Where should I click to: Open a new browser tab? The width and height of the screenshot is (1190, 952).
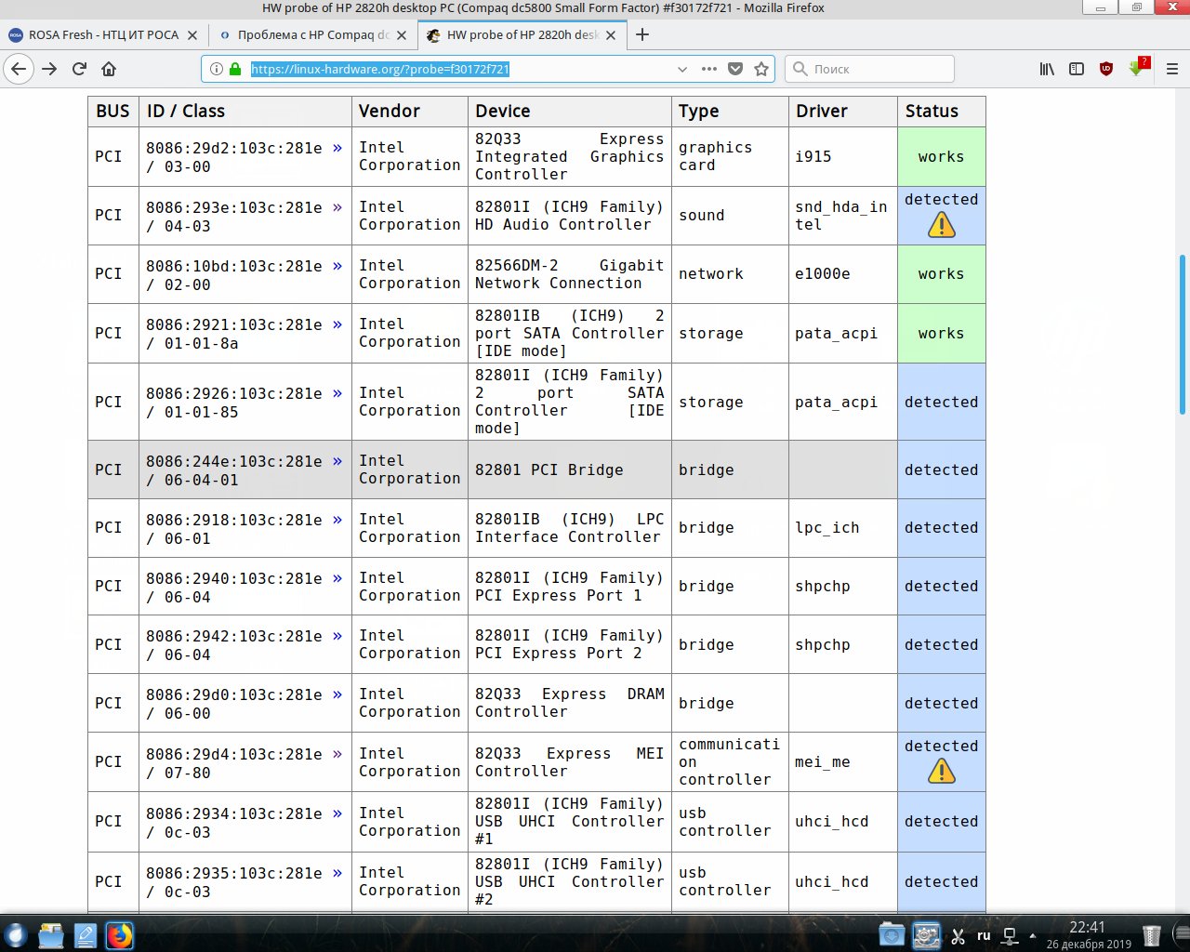641,35
